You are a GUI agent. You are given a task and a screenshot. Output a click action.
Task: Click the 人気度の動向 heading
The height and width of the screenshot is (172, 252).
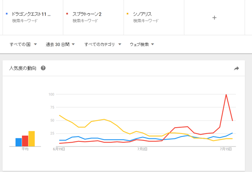23,68
